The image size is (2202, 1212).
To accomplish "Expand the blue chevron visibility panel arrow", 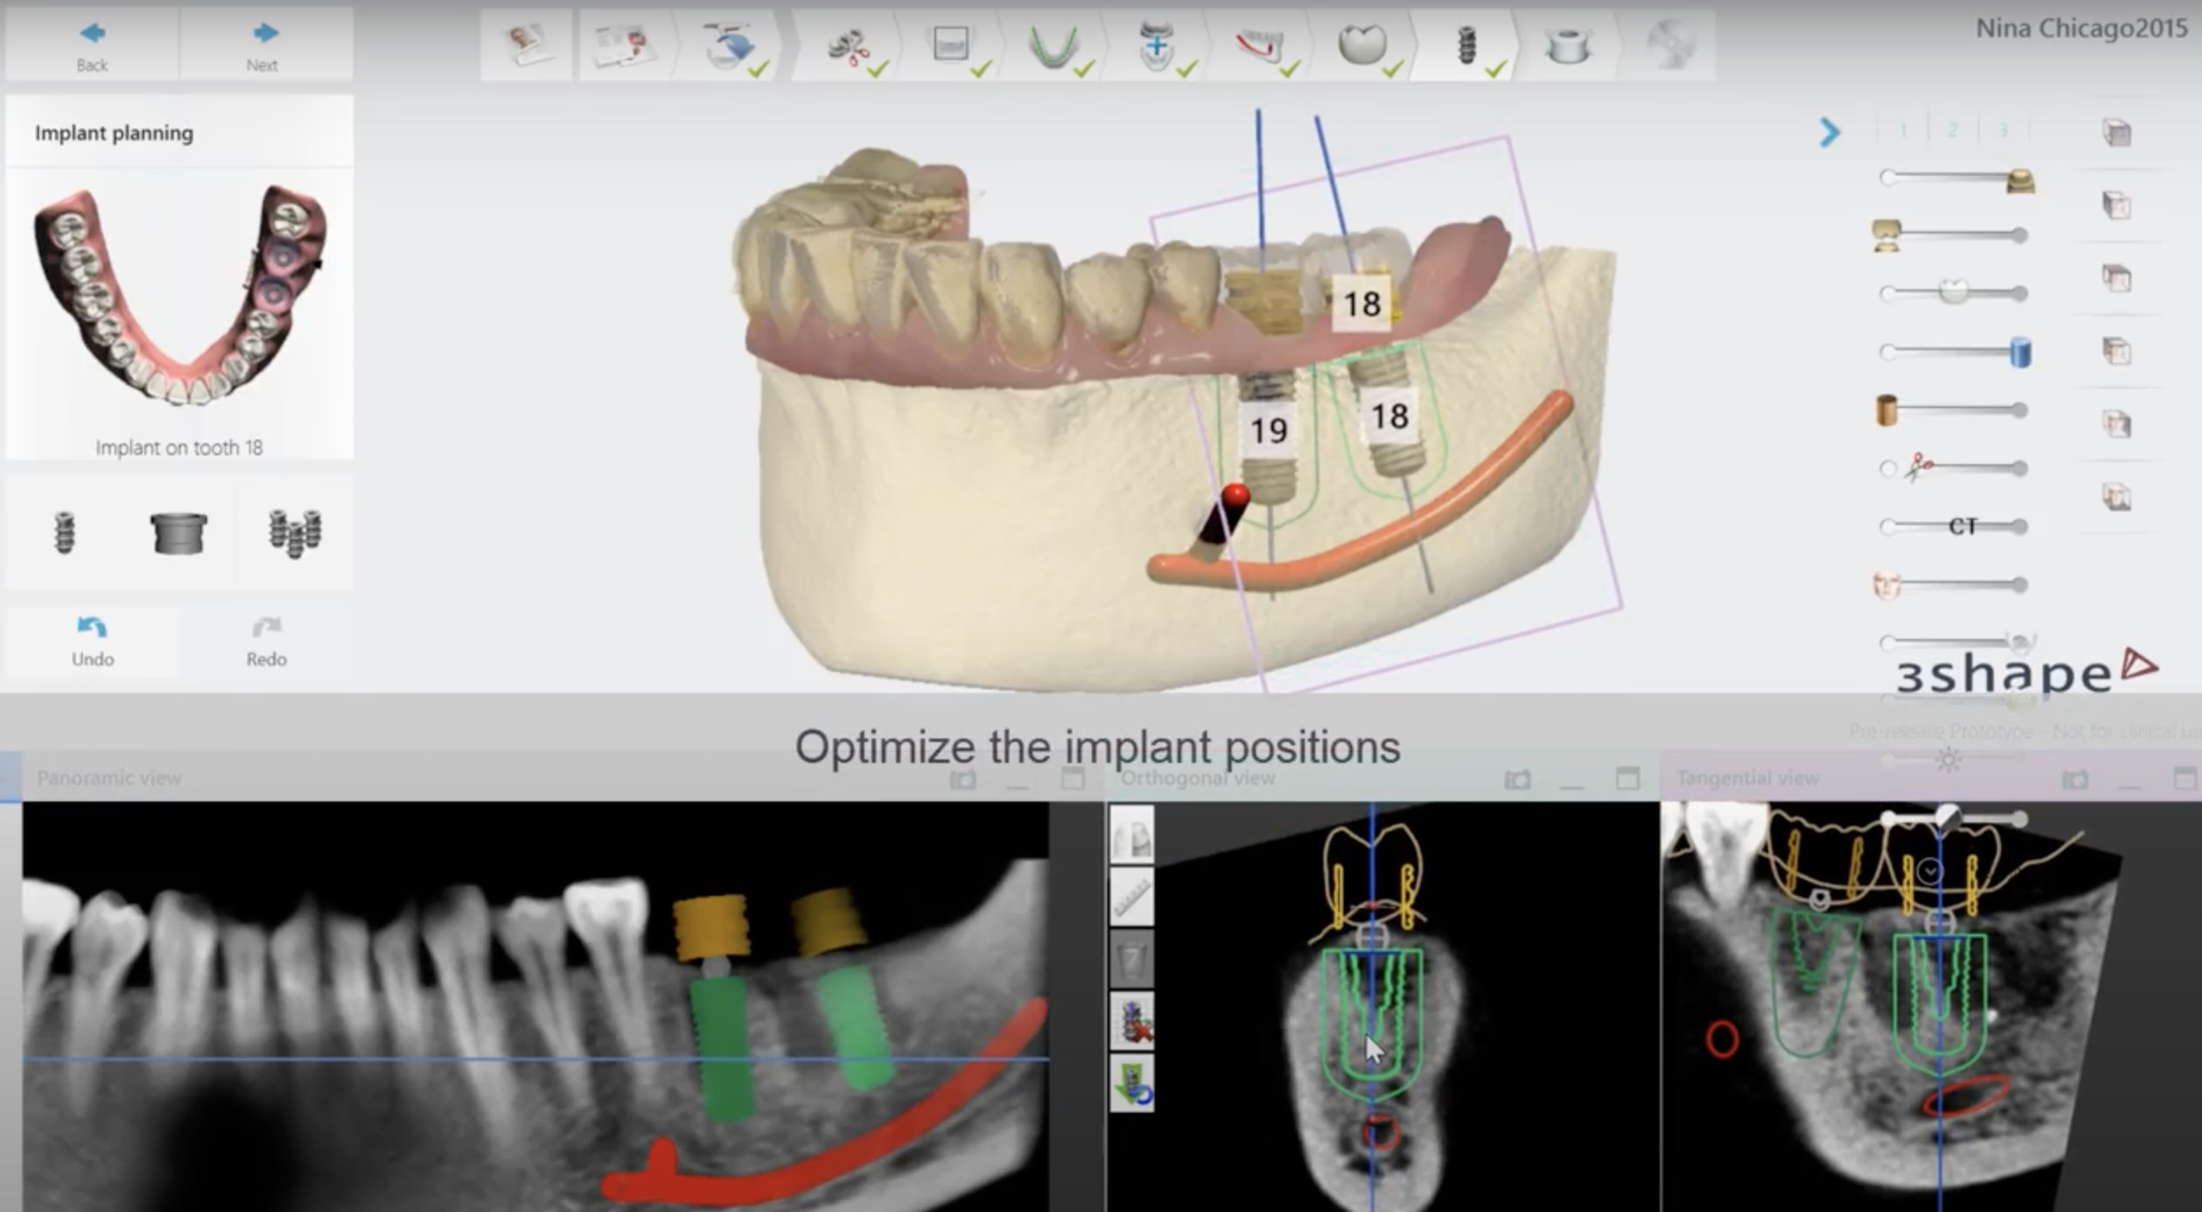I will click(1829, 133).
